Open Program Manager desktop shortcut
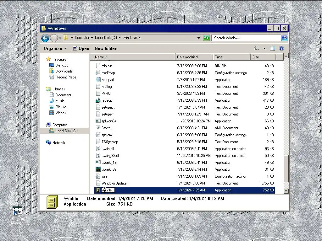The height and width of the screenshot is (241, 322). [18, 215]
